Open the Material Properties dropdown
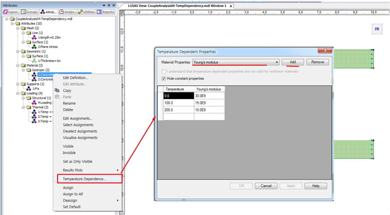The height and width of the screenshot is (215, 390). click(277, 62)
